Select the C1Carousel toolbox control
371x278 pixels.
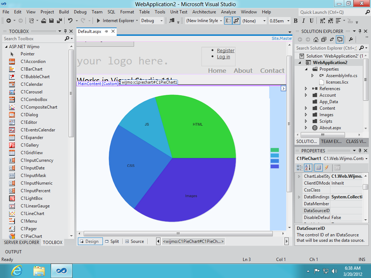pyautogui.click(x=32, y=92)
